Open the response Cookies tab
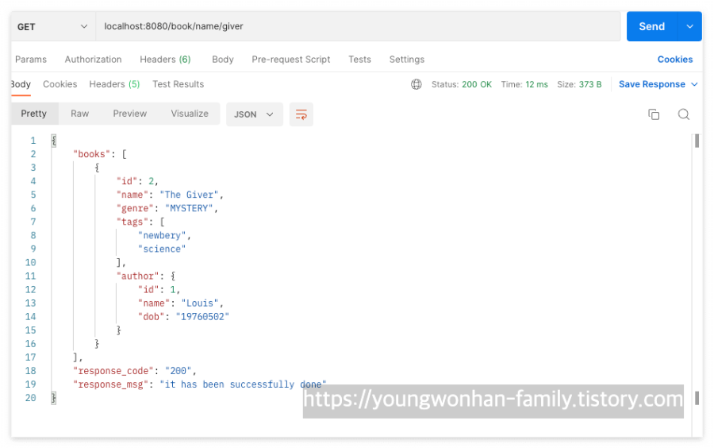This screenshot has width=714, height=448. (x=60, y=84)
